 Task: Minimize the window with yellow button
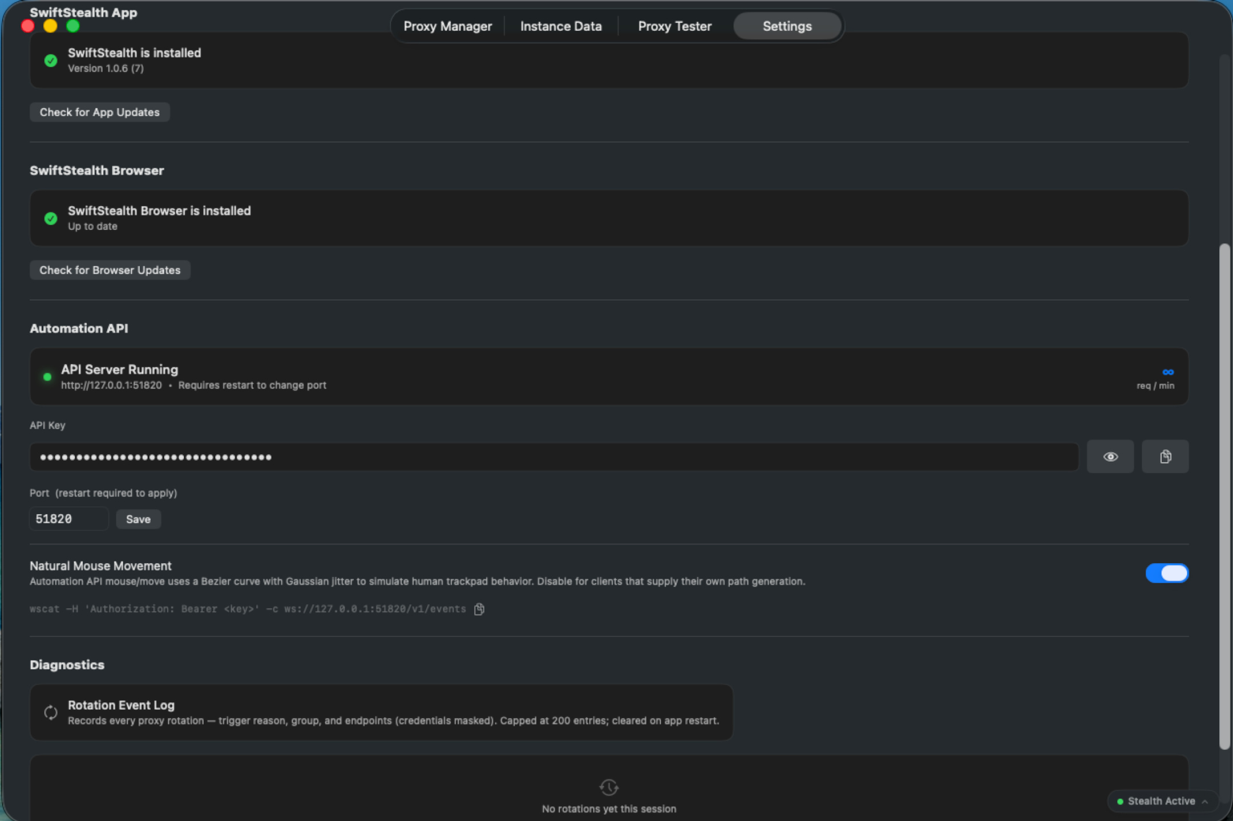50,26
